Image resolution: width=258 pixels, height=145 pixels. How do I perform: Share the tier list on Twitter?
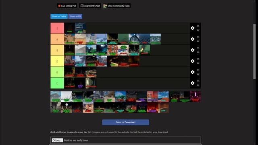coord(59,17)
